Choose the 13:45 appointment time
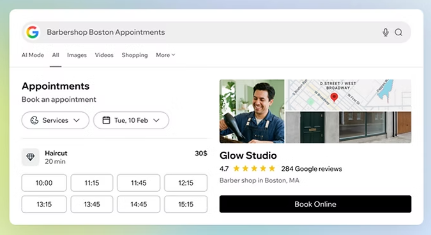This screenshot has width=431, height=235. [x=92, y=204]
